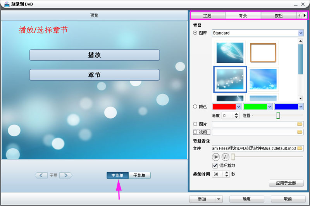The width and height of the screenshot is (310, 206).
Task: Click the 播放 menu button in preview
Action: [x=95, y=55]
